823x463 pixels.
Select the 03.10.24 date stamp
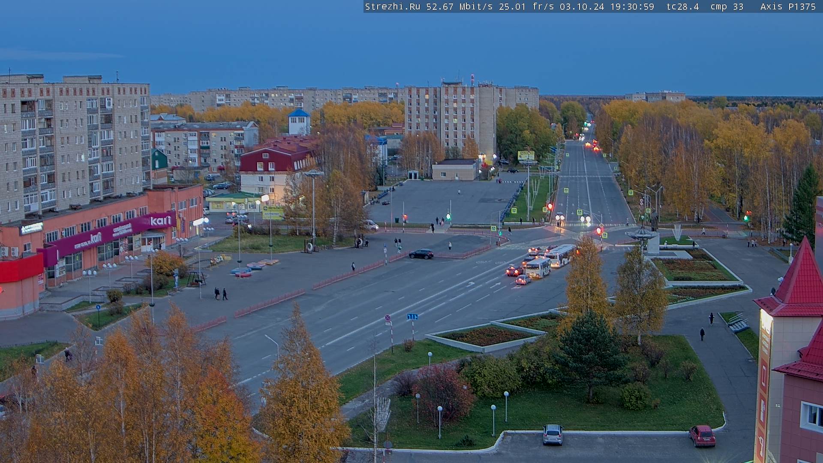pyautogui.click(x=582, y=6)
